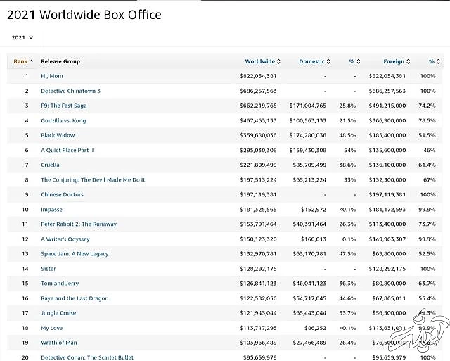This screenshot has width=450, height=361.
Task: Open Raya and the Last Dragon
Action: (75, 298)
